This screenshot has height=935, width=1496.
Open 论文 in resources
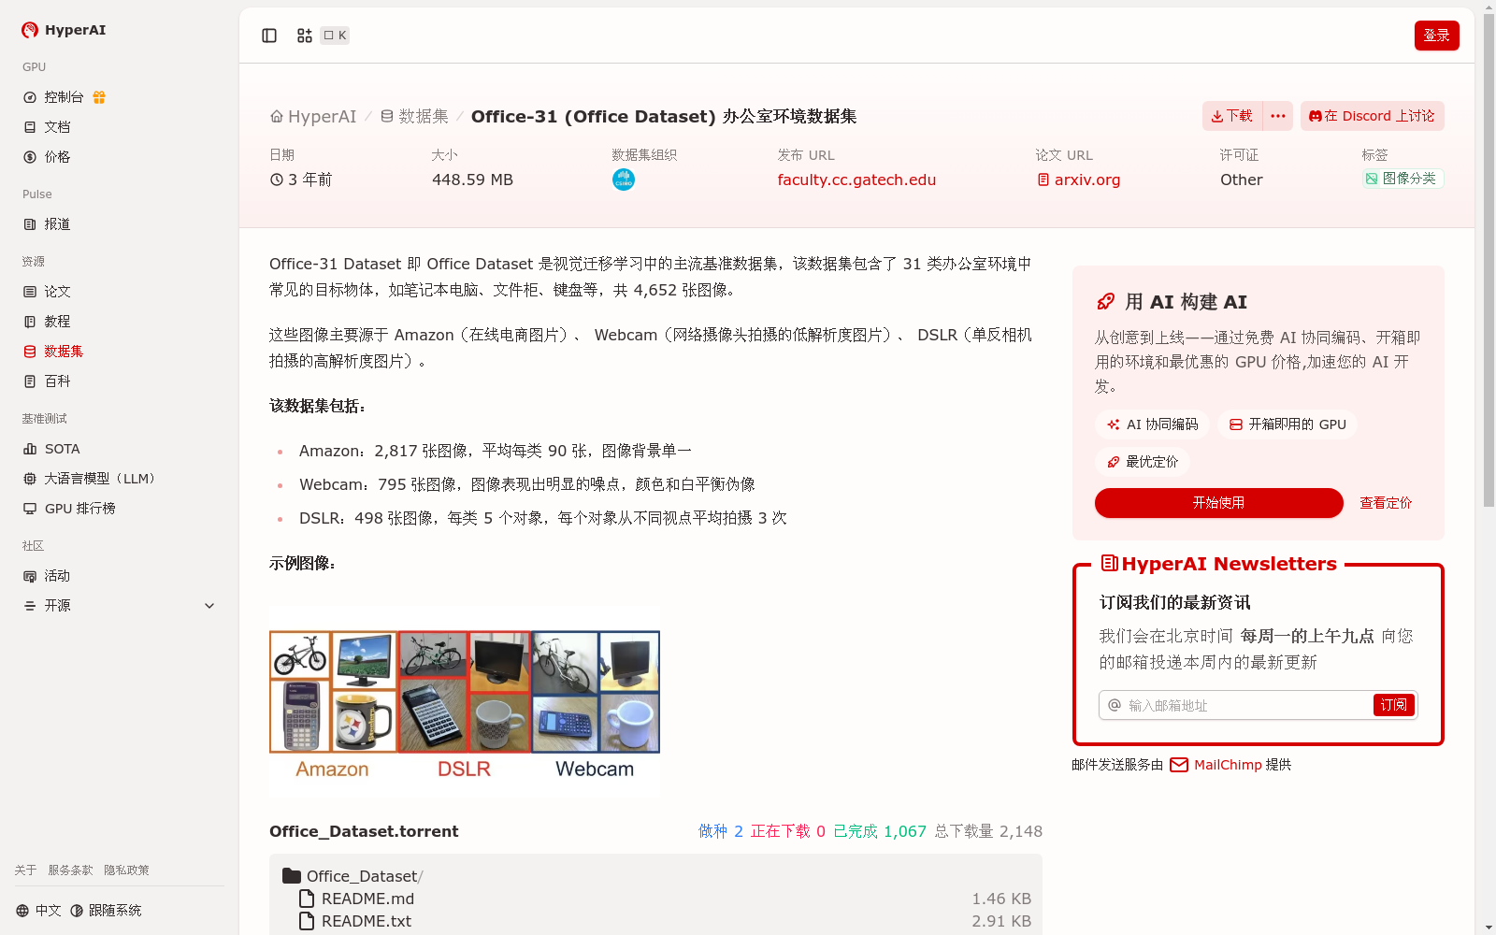(57, 292)
